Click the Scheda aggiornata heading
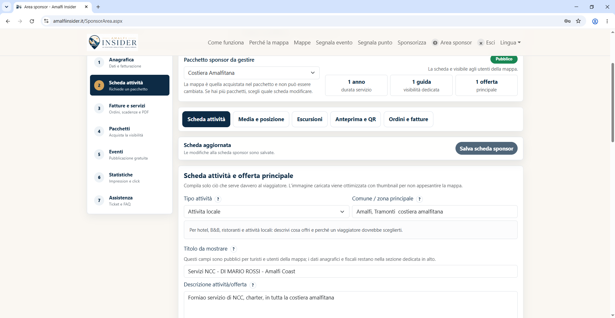 pos(207,145)
